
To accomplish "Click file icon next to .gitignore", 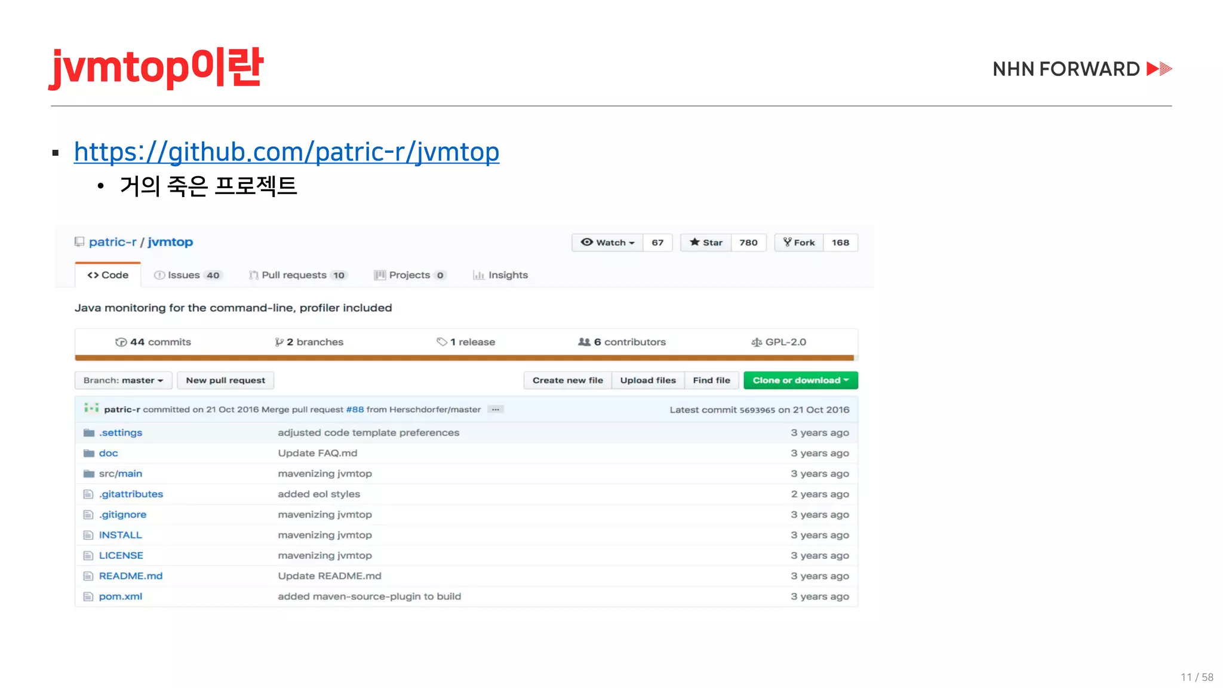I will point(88,514).
